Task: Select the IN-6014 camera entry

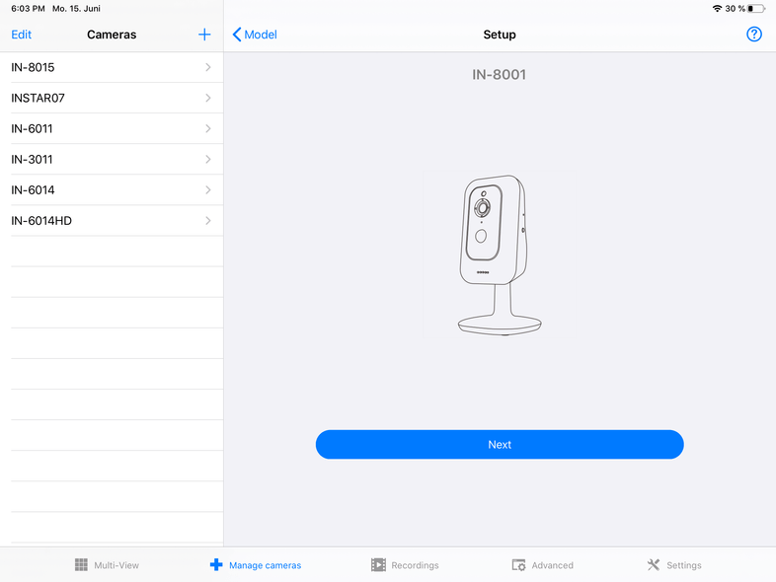Action: pos(109,189)
